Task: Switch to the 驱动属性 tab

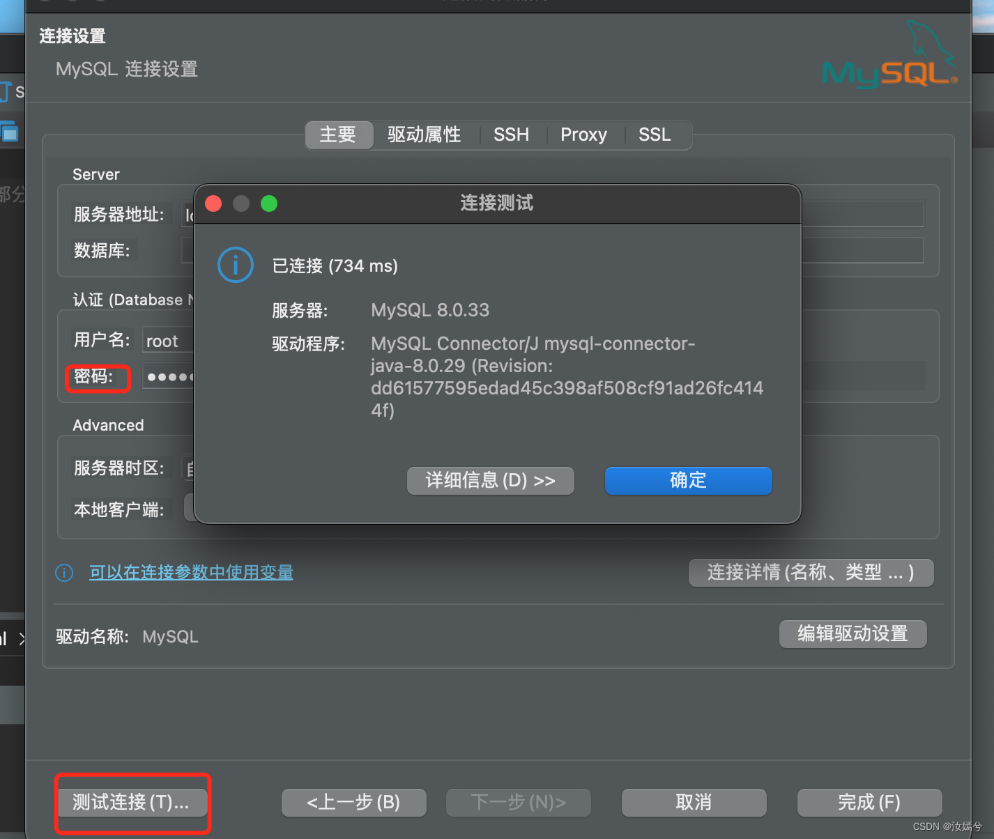Action: pyautogui.click(x=425, y=134)
